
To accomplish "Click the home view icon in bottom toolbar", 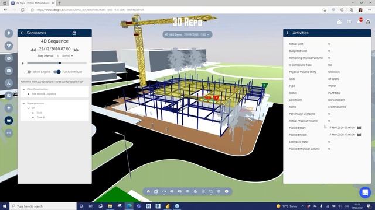I will click(148, 191).
